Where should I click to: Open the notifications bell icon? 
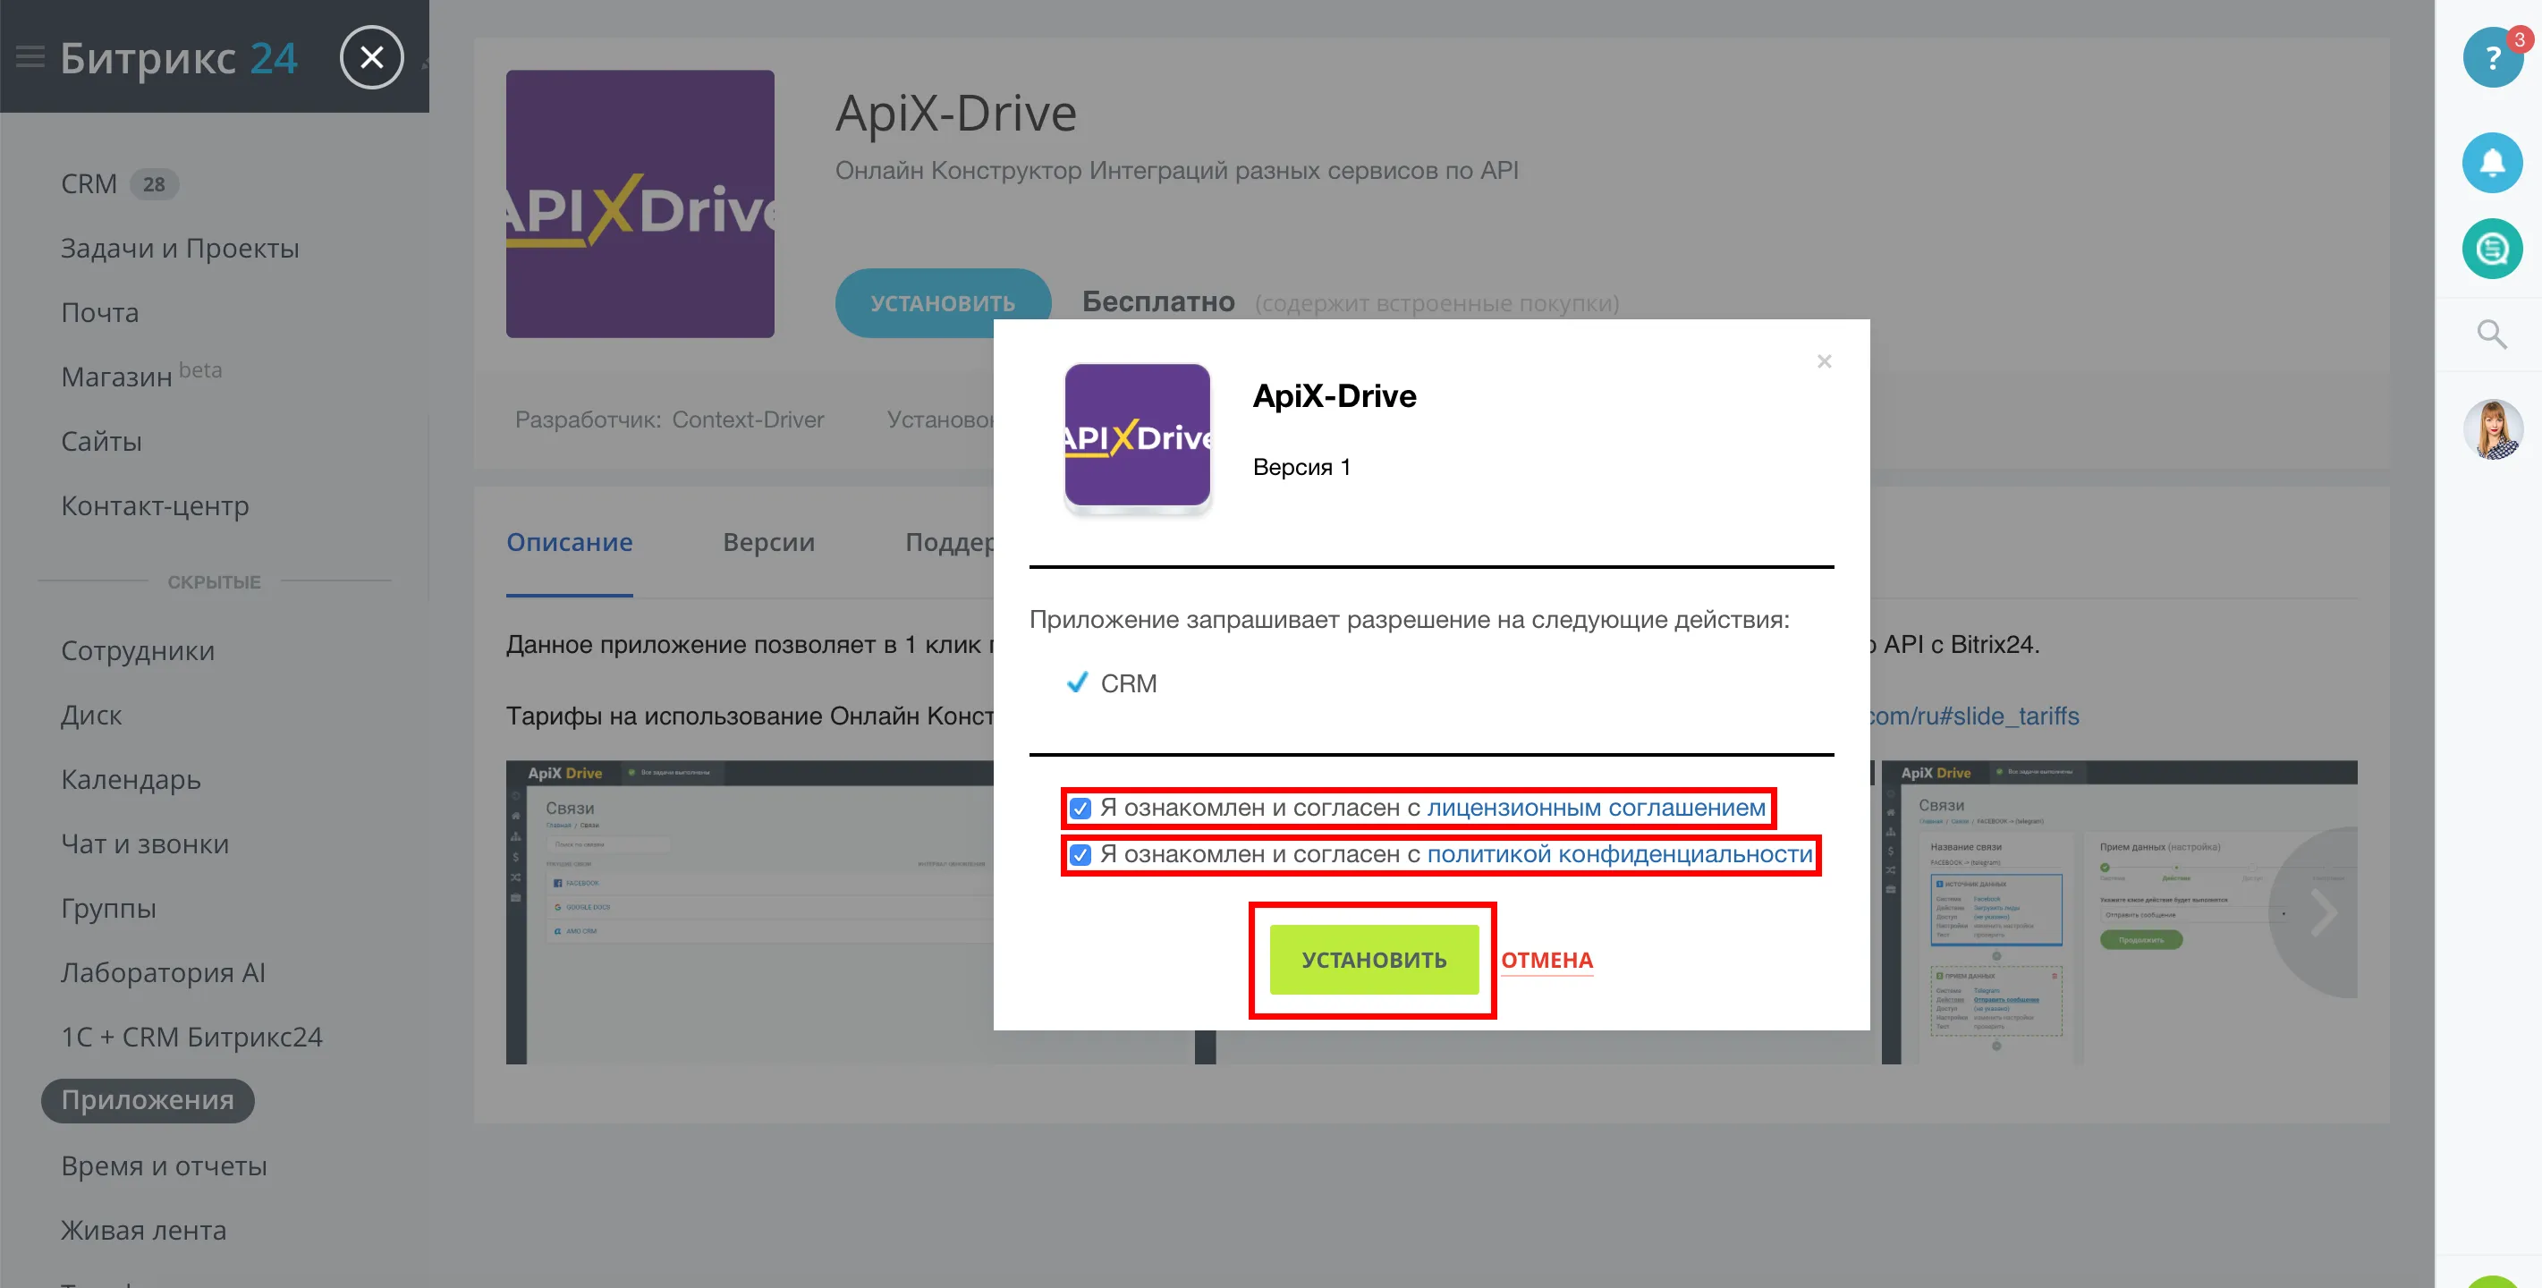[x=2492, y=163]
